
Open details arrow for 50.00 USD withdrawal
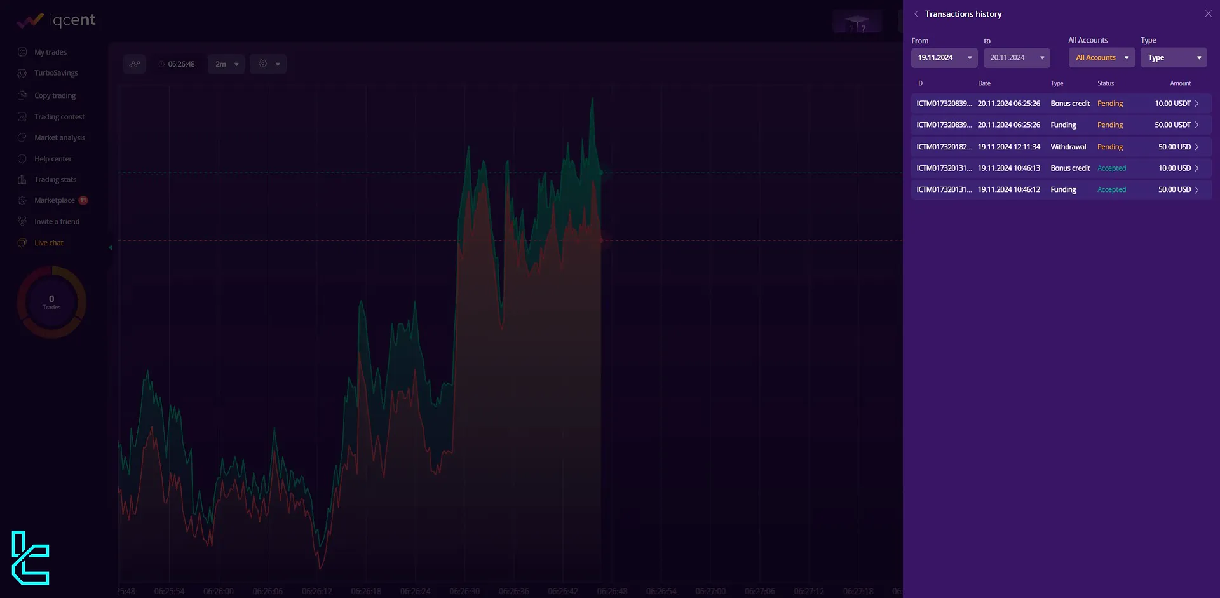tap(1197, 147)
